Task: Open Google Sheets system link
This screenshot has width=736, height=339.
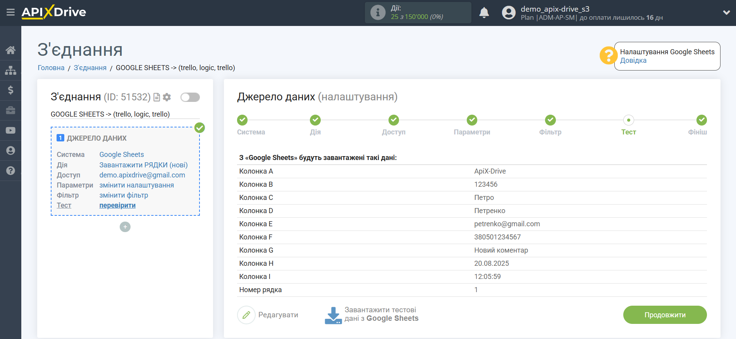Action: [x=122, y=155]
